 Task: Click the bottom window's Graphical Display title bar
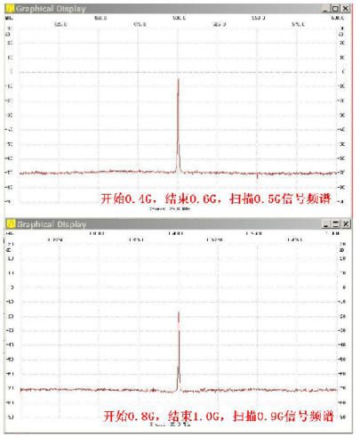pyautogui.click(x=178, y=224)
